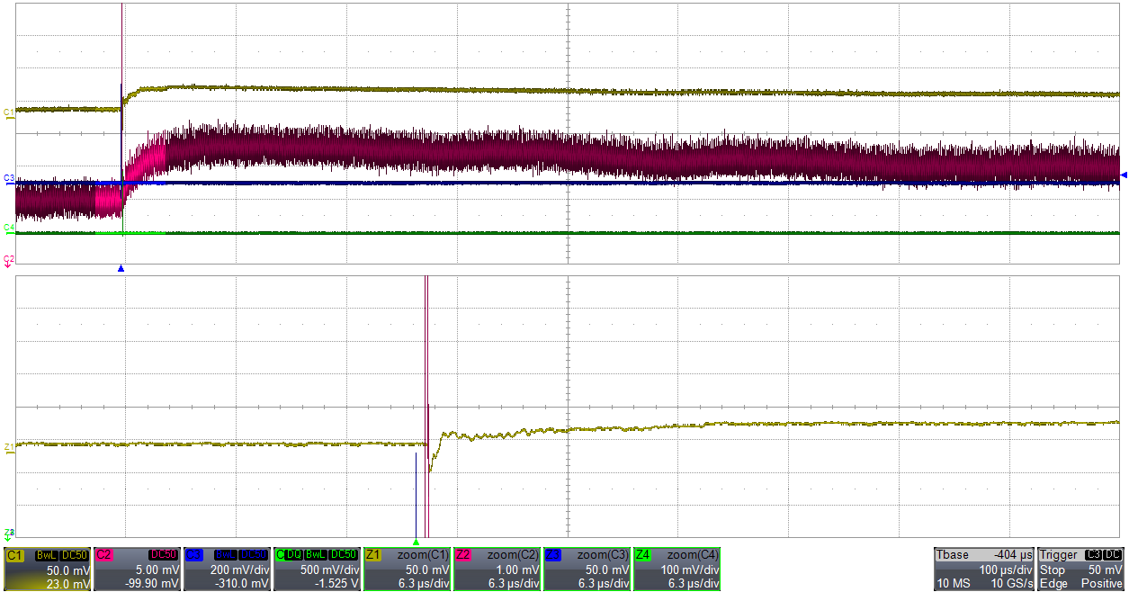The image size is (1129, 592).
Task: Select the Z4 zoom(C4) descriptor box
Action: click(x=677, y=569)
